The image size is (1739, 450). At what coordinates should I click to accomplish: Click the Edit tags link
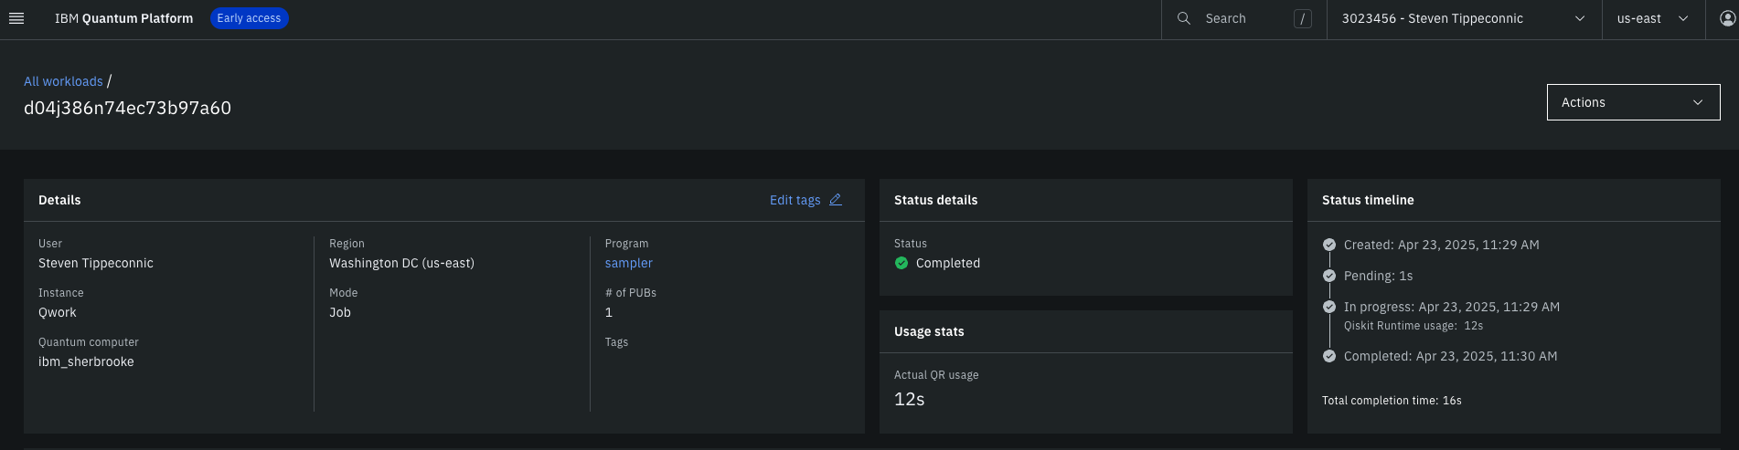coord(795,200)
